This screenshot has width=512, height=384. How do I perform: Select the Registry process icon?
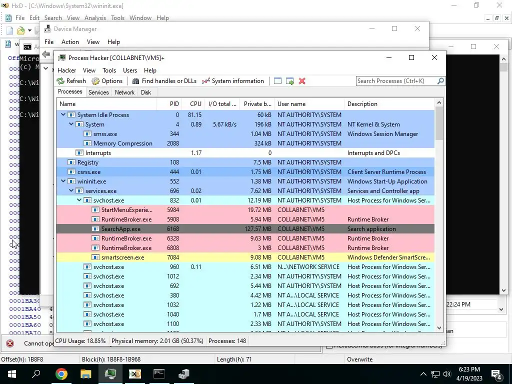coord(71,162)
